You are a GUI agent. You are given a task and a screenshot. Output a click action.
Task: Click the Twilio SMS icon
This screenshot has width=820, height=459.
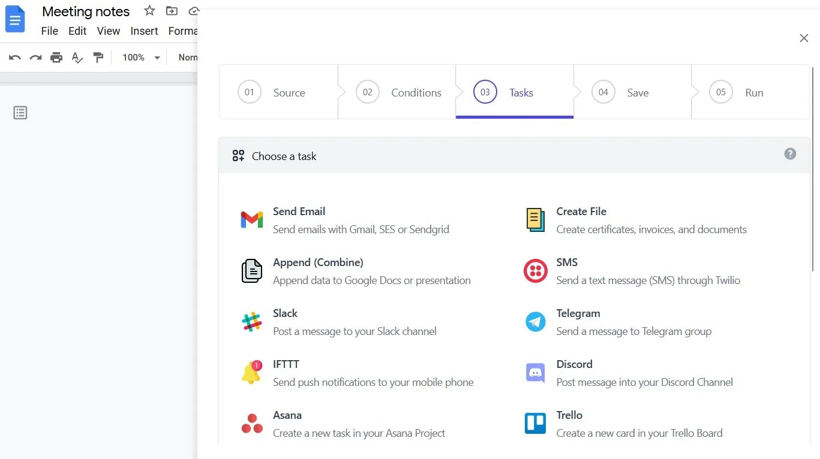pos(535,270)
